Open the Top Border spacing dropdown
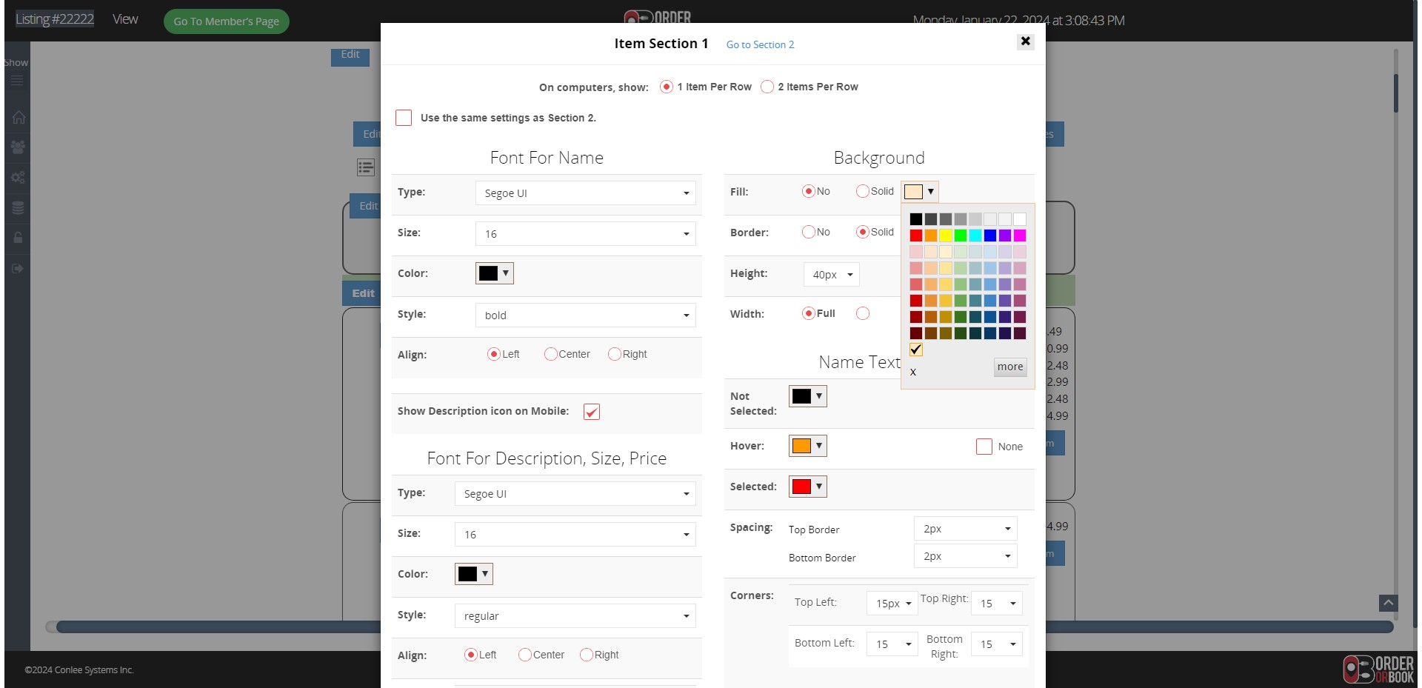The width and height of the screenshot is (1422, 688). [x=966, y=529]
